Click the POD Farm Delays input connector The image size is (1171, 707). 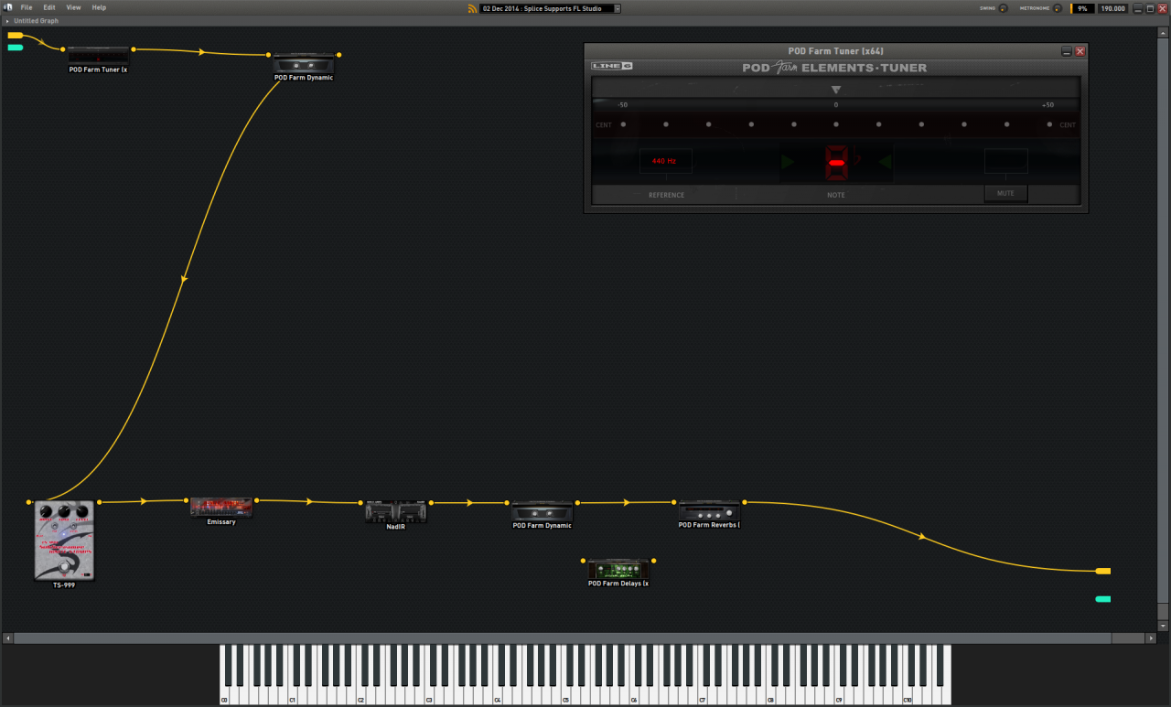click(x=583, y=561)
